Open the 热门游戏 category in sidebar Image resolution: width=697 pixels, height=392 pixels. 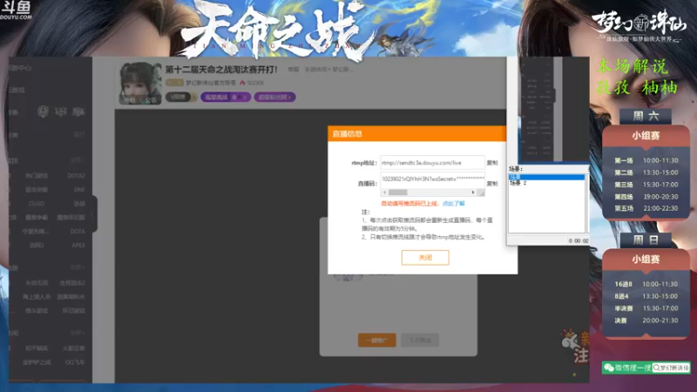pyautogui.click(x=37, y=176)
